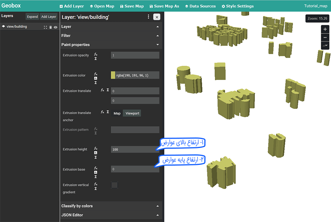Enable the Extrusion vertical gradient checkbox
The width and height of the screenshot is (331, 222).
pyautogui.click(x=115, y=185)
